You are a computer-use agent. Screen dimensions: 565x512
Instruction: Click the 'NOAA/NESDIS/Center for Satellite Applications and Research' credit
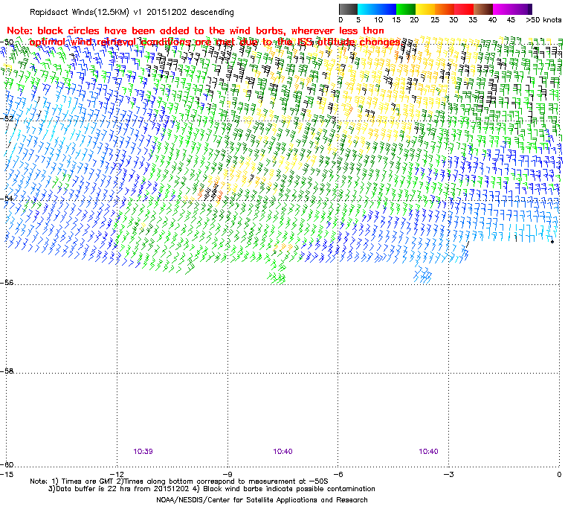[262, 500]
